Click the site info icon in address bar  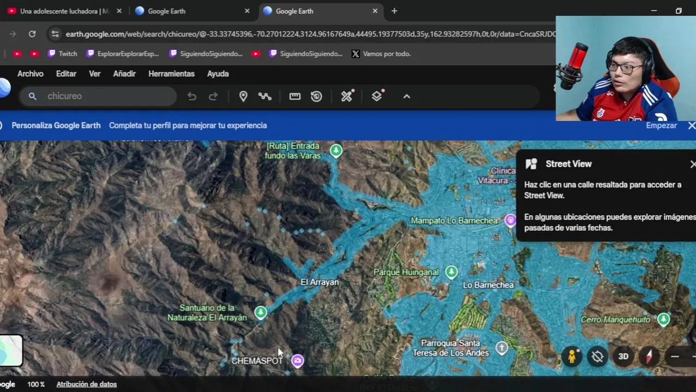(55, 34)
